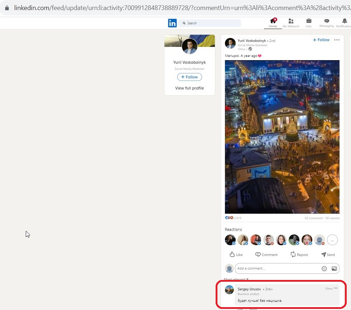
Task: Click the last gray placeholder reactor avatar
Action: (x=319, y=240)
